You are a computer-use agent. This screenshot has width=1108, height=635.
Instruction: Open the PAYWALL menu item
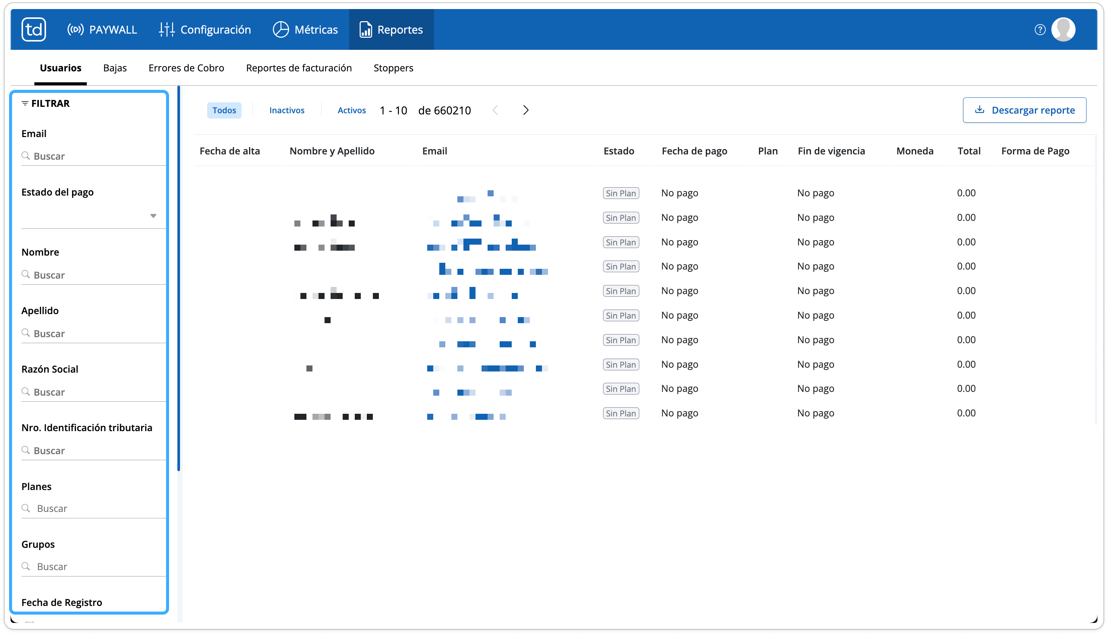click(x=102, y=30)
